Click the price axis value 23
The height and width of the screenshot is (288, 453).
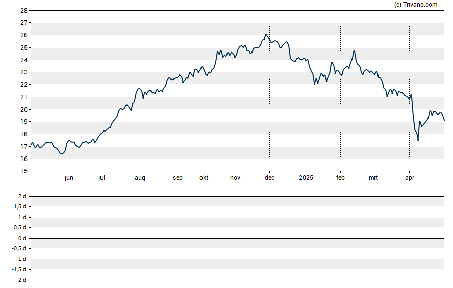pyautogui.click(x=24, y=72)
